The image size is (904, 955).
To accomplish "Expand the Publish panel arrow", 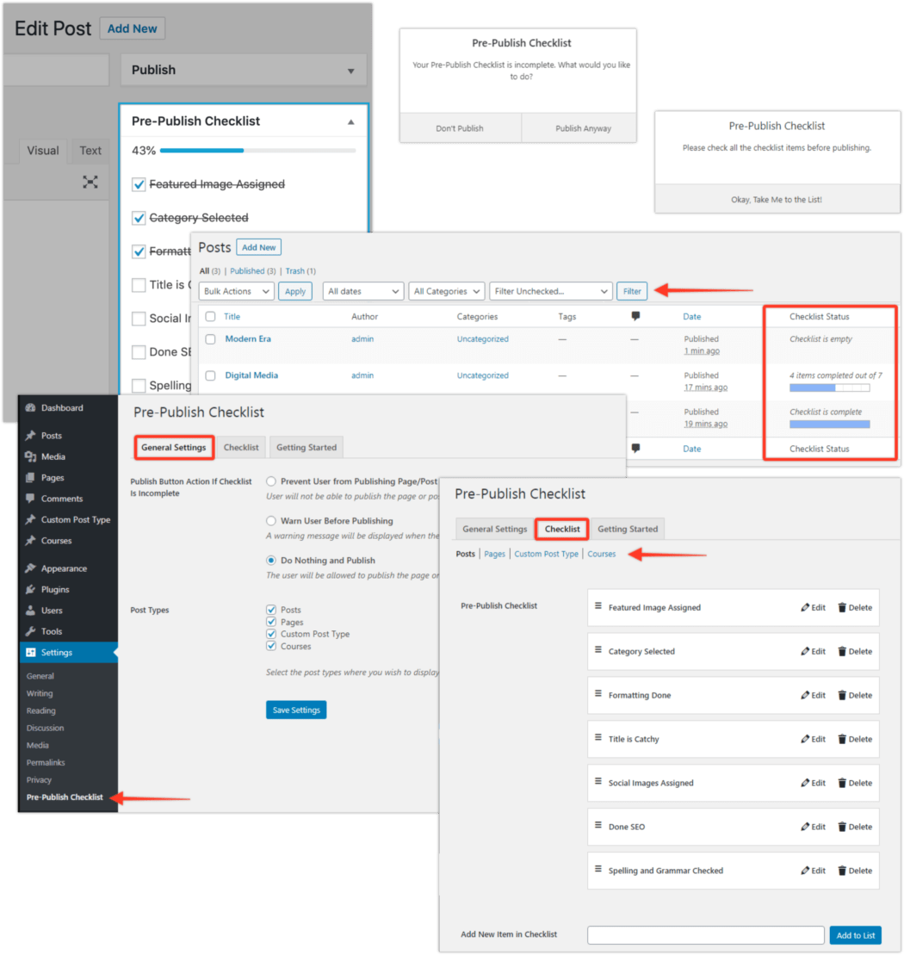I will click(x=351, y=71).
